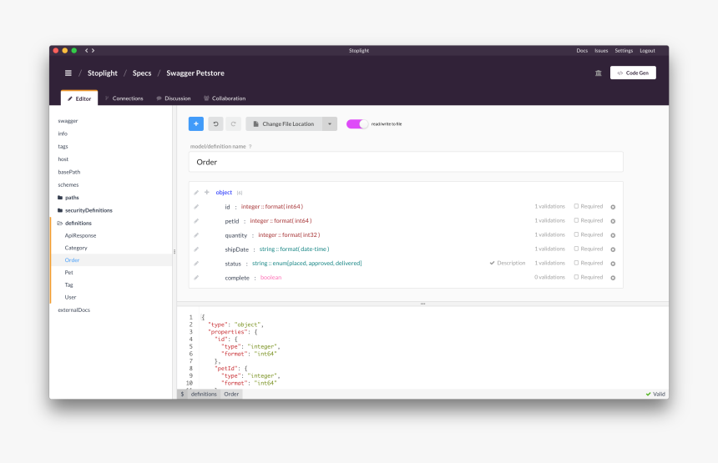The image size is (718, 463).
Task: Click the Code Gen button
Action: (633, 73)
